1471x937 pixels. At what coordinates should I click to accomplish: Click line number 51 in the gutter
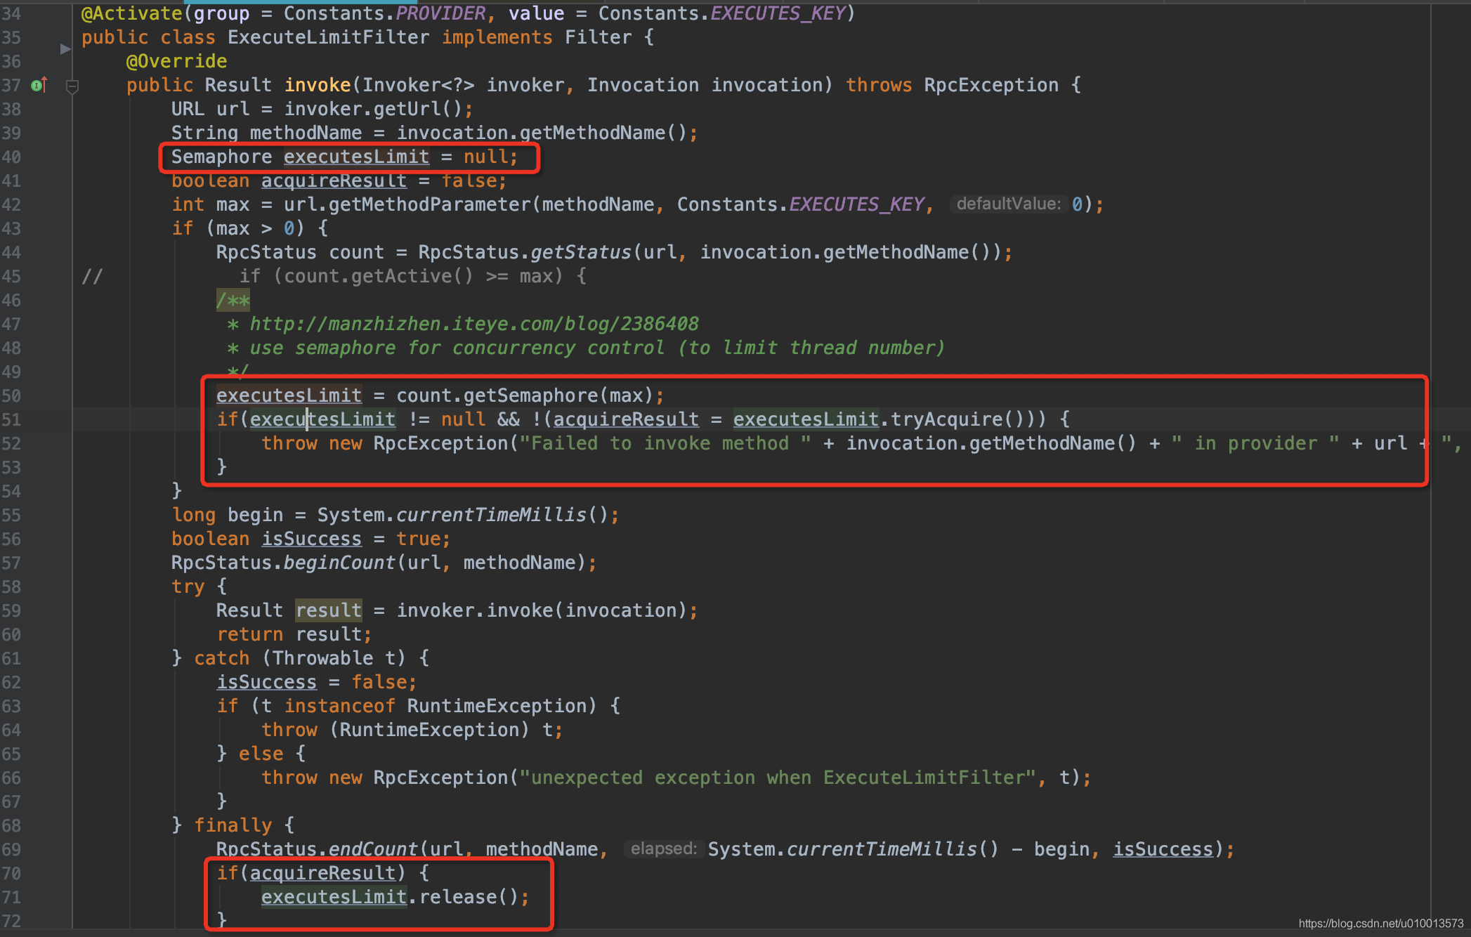point(12,419)
